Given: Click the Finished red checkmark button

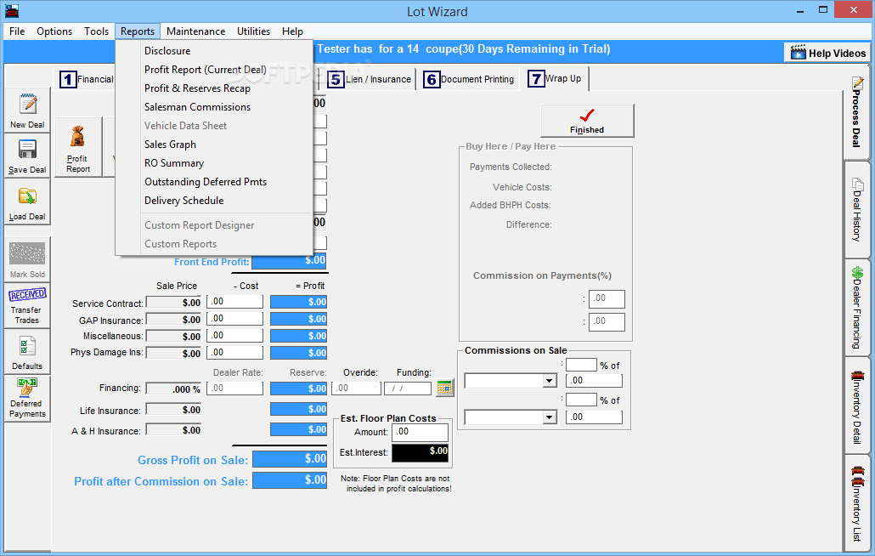Looking at the screenshot, I should click(x=587, y=120).
